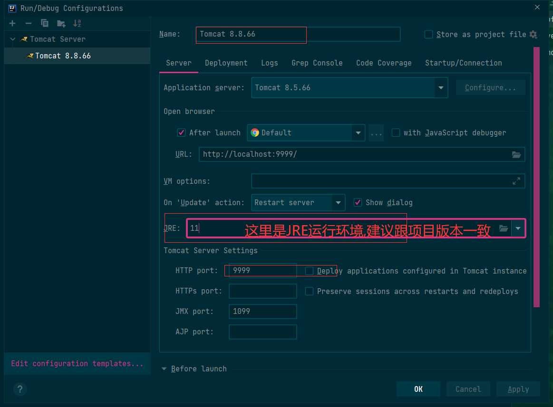Collapse Tomcat Server tree node
553x407 pixels.
(13, 39)
